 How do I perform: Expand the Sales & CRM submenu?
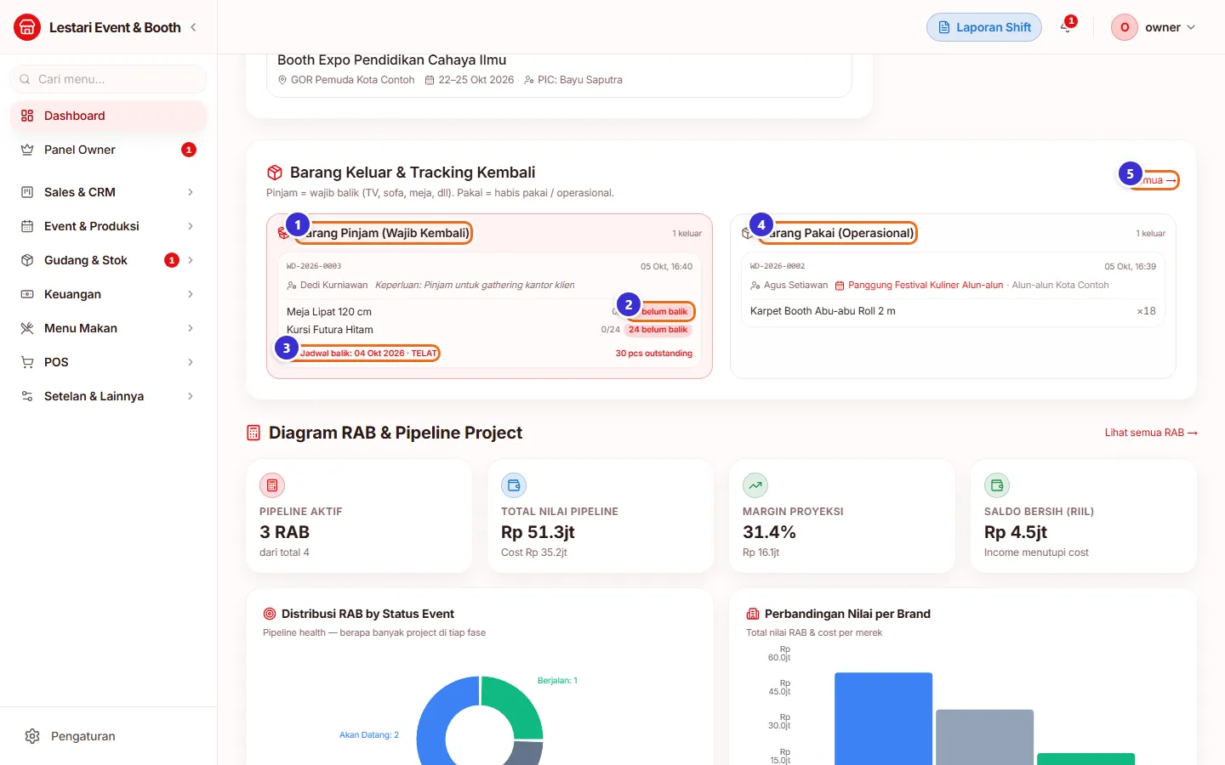coord(109,192)
